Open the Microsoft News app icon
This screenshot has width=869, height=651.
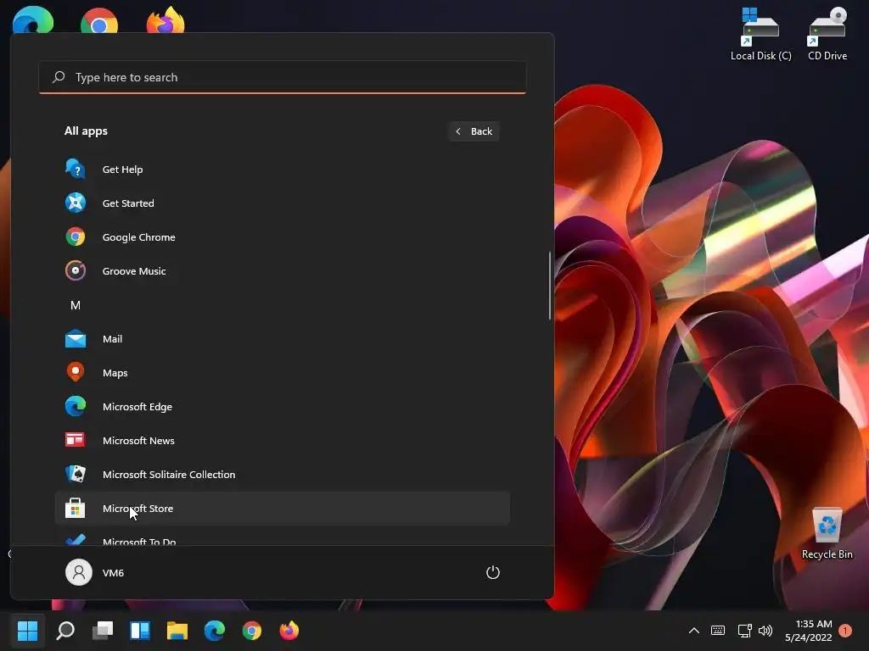(x=76, y=440)
